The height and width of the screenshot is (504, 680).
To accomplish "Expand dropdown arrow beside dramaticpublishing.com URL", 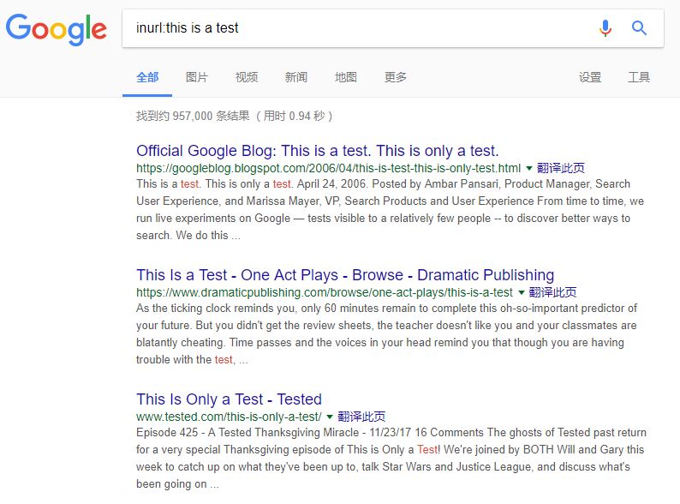I will coord(522,292).
